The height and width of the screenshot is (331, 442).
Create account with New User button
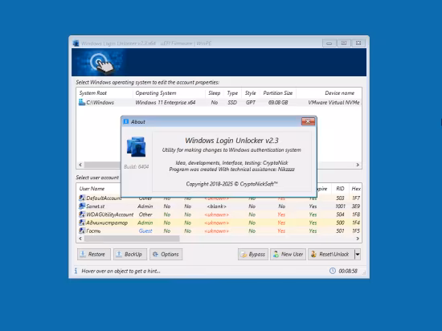pyautogui.click(x=288, y=254)
